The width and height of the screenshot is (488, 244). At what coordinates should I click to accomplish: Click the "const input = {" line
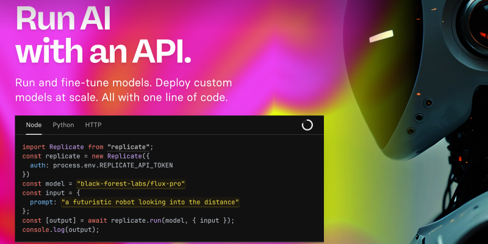(51, 193)
